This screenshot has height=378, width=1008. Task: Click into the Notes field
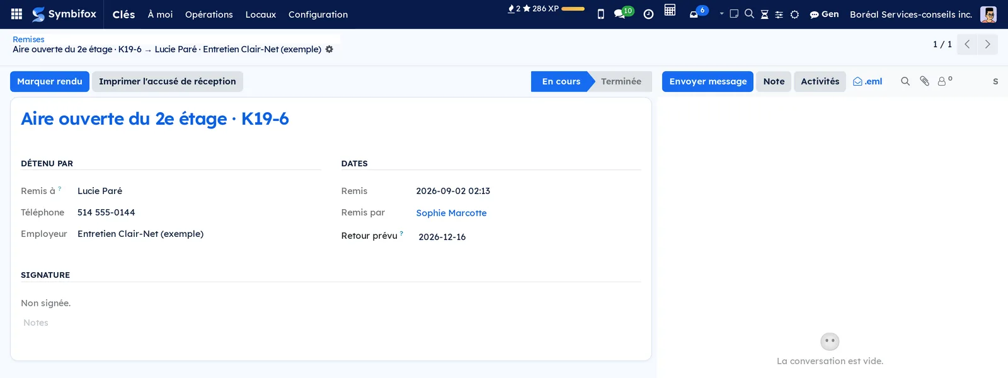[x=331, y=323]
